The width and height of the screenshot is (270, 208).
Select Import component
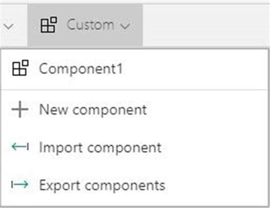tap(135, 147)
